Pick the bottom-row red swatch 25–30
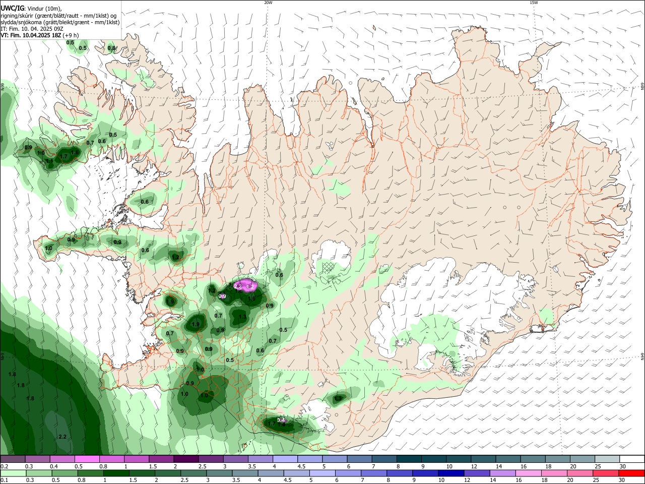The width and height of the screenshot is (645, 484). pyautogui.click(x=607, y=473)
